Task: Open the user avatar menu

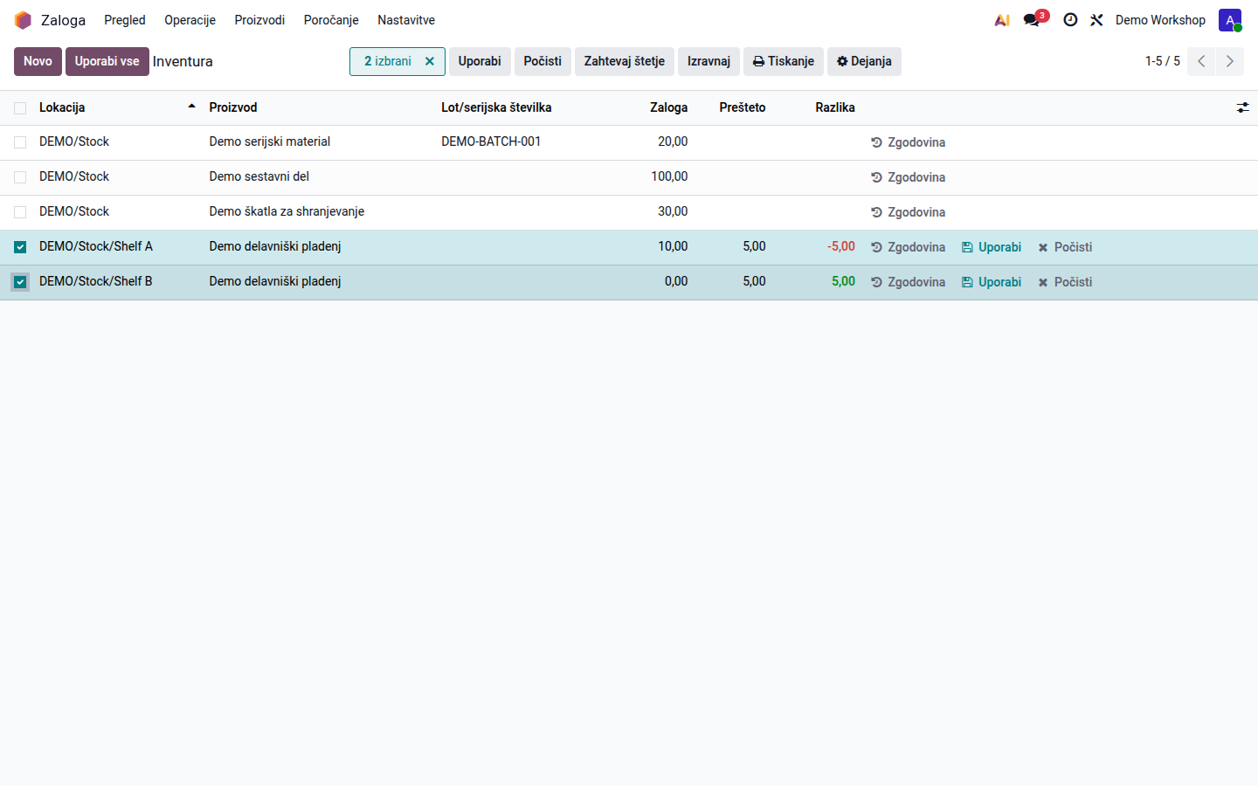Action: click(x=1230, y=20)
